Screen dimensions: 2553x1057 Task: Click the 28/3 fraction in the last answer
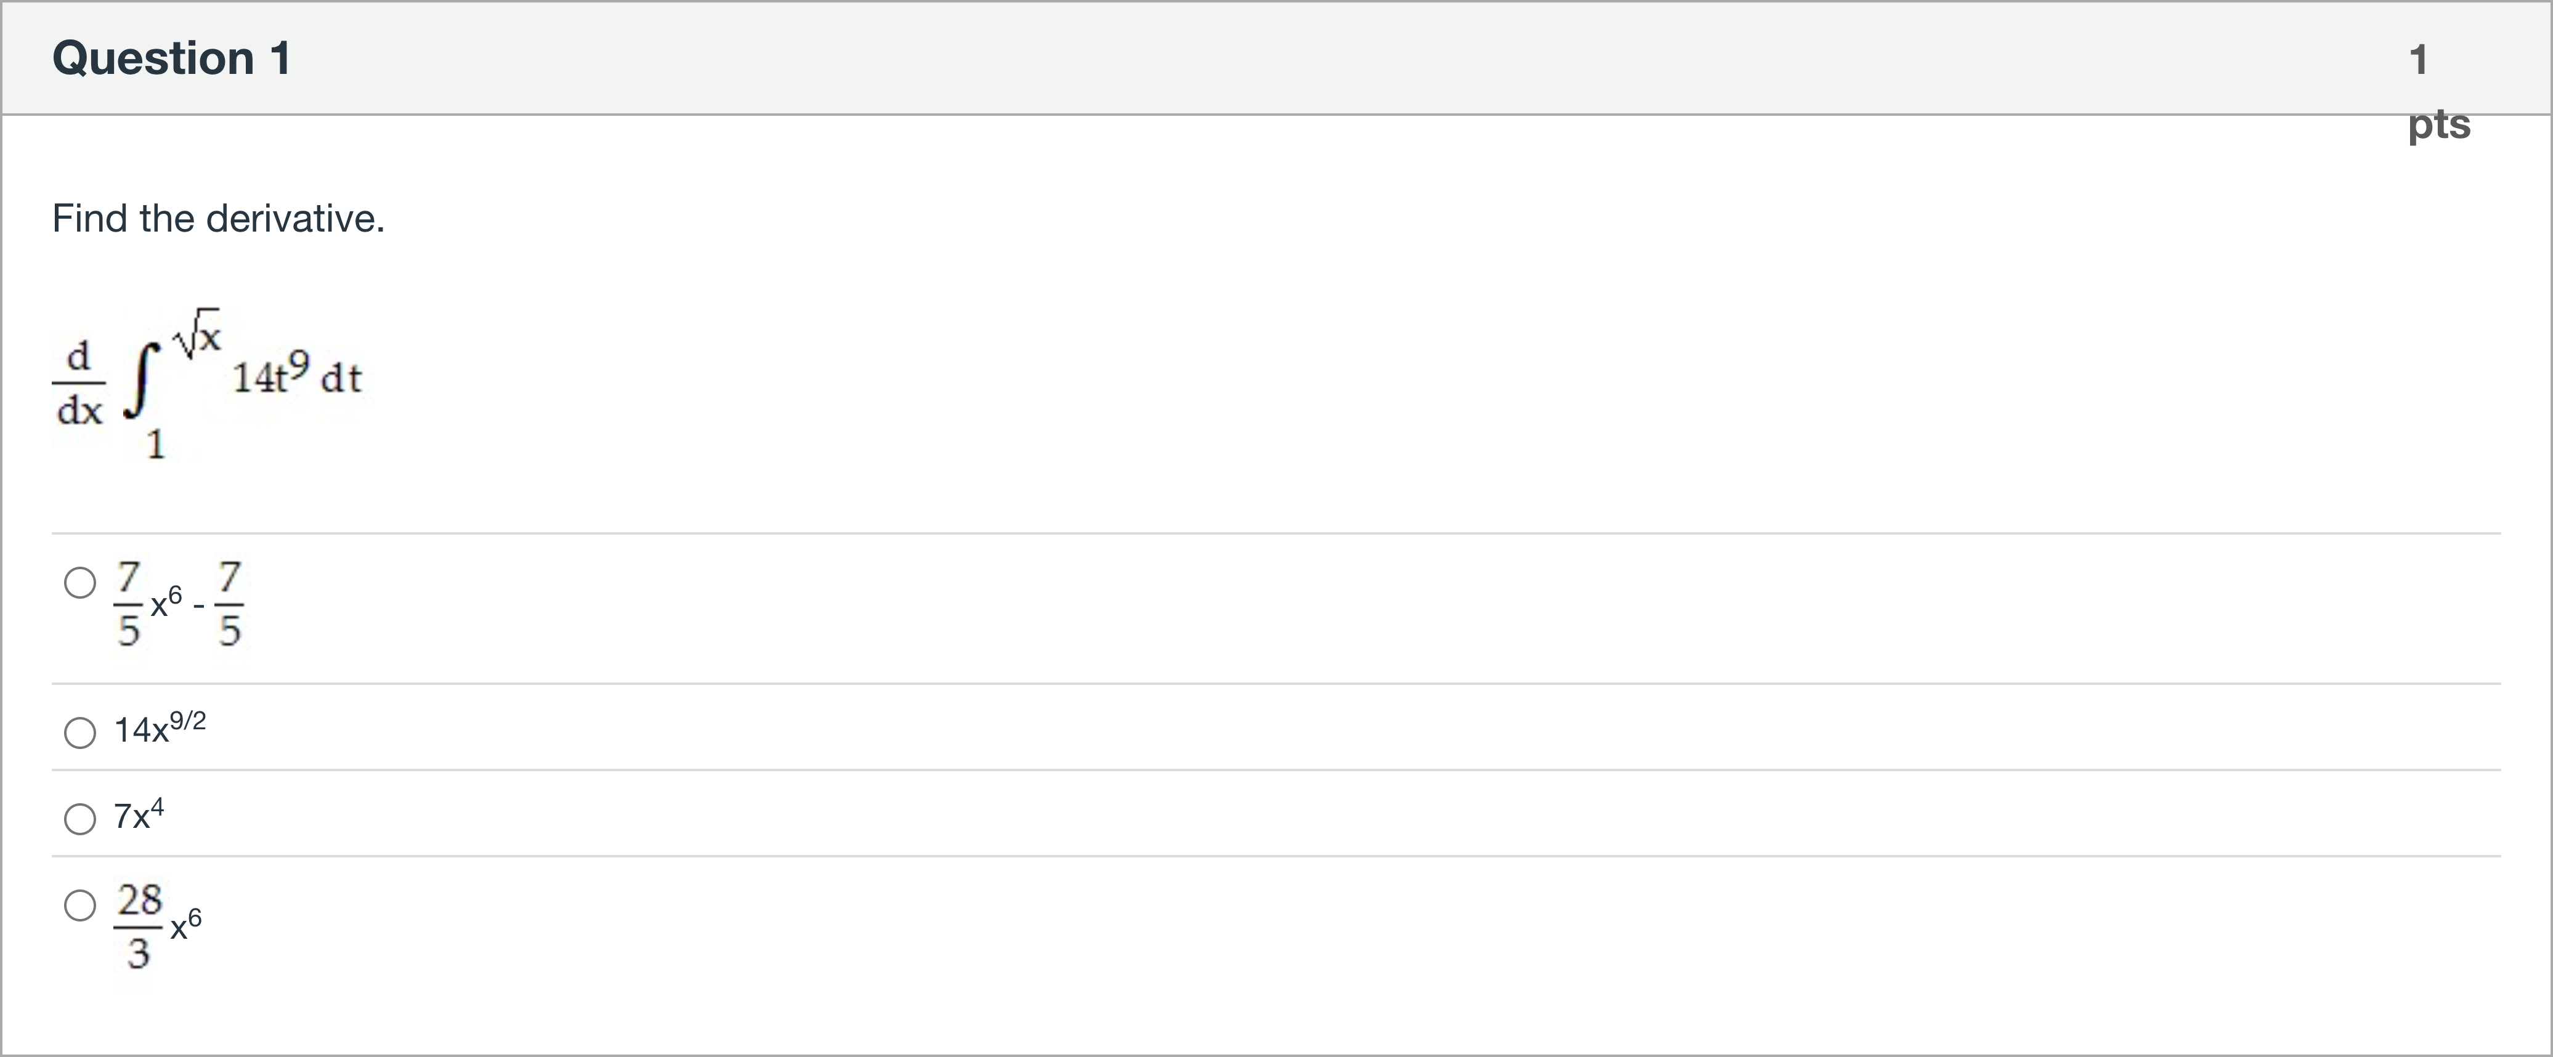[x=139, y=927]
